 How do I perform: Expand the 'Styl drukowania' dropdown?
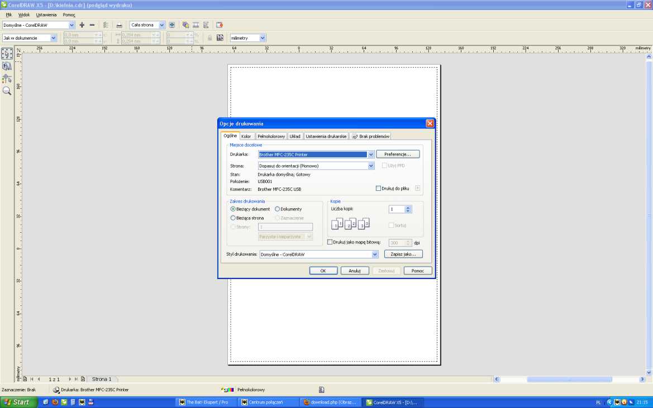(375, 255)
